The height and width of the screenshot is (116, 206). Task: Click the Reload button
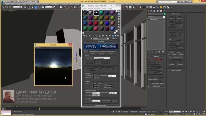pos(92,54)
